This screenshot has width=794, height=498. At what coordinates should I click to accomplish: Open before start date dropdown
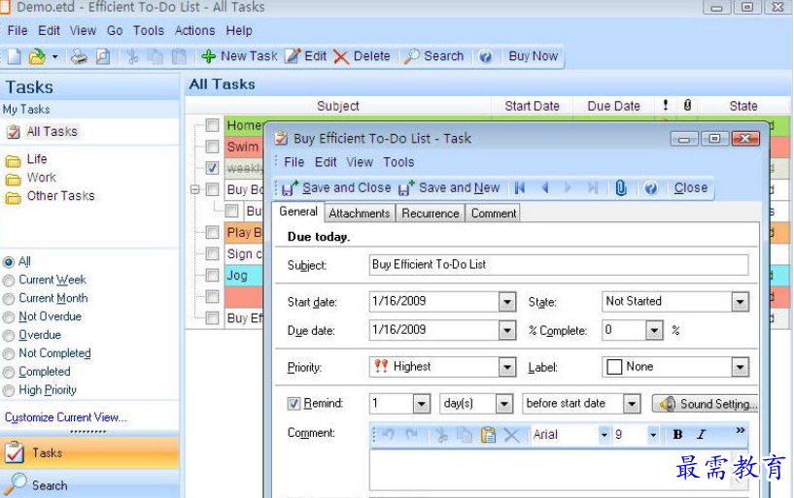[x=632, y=404]
